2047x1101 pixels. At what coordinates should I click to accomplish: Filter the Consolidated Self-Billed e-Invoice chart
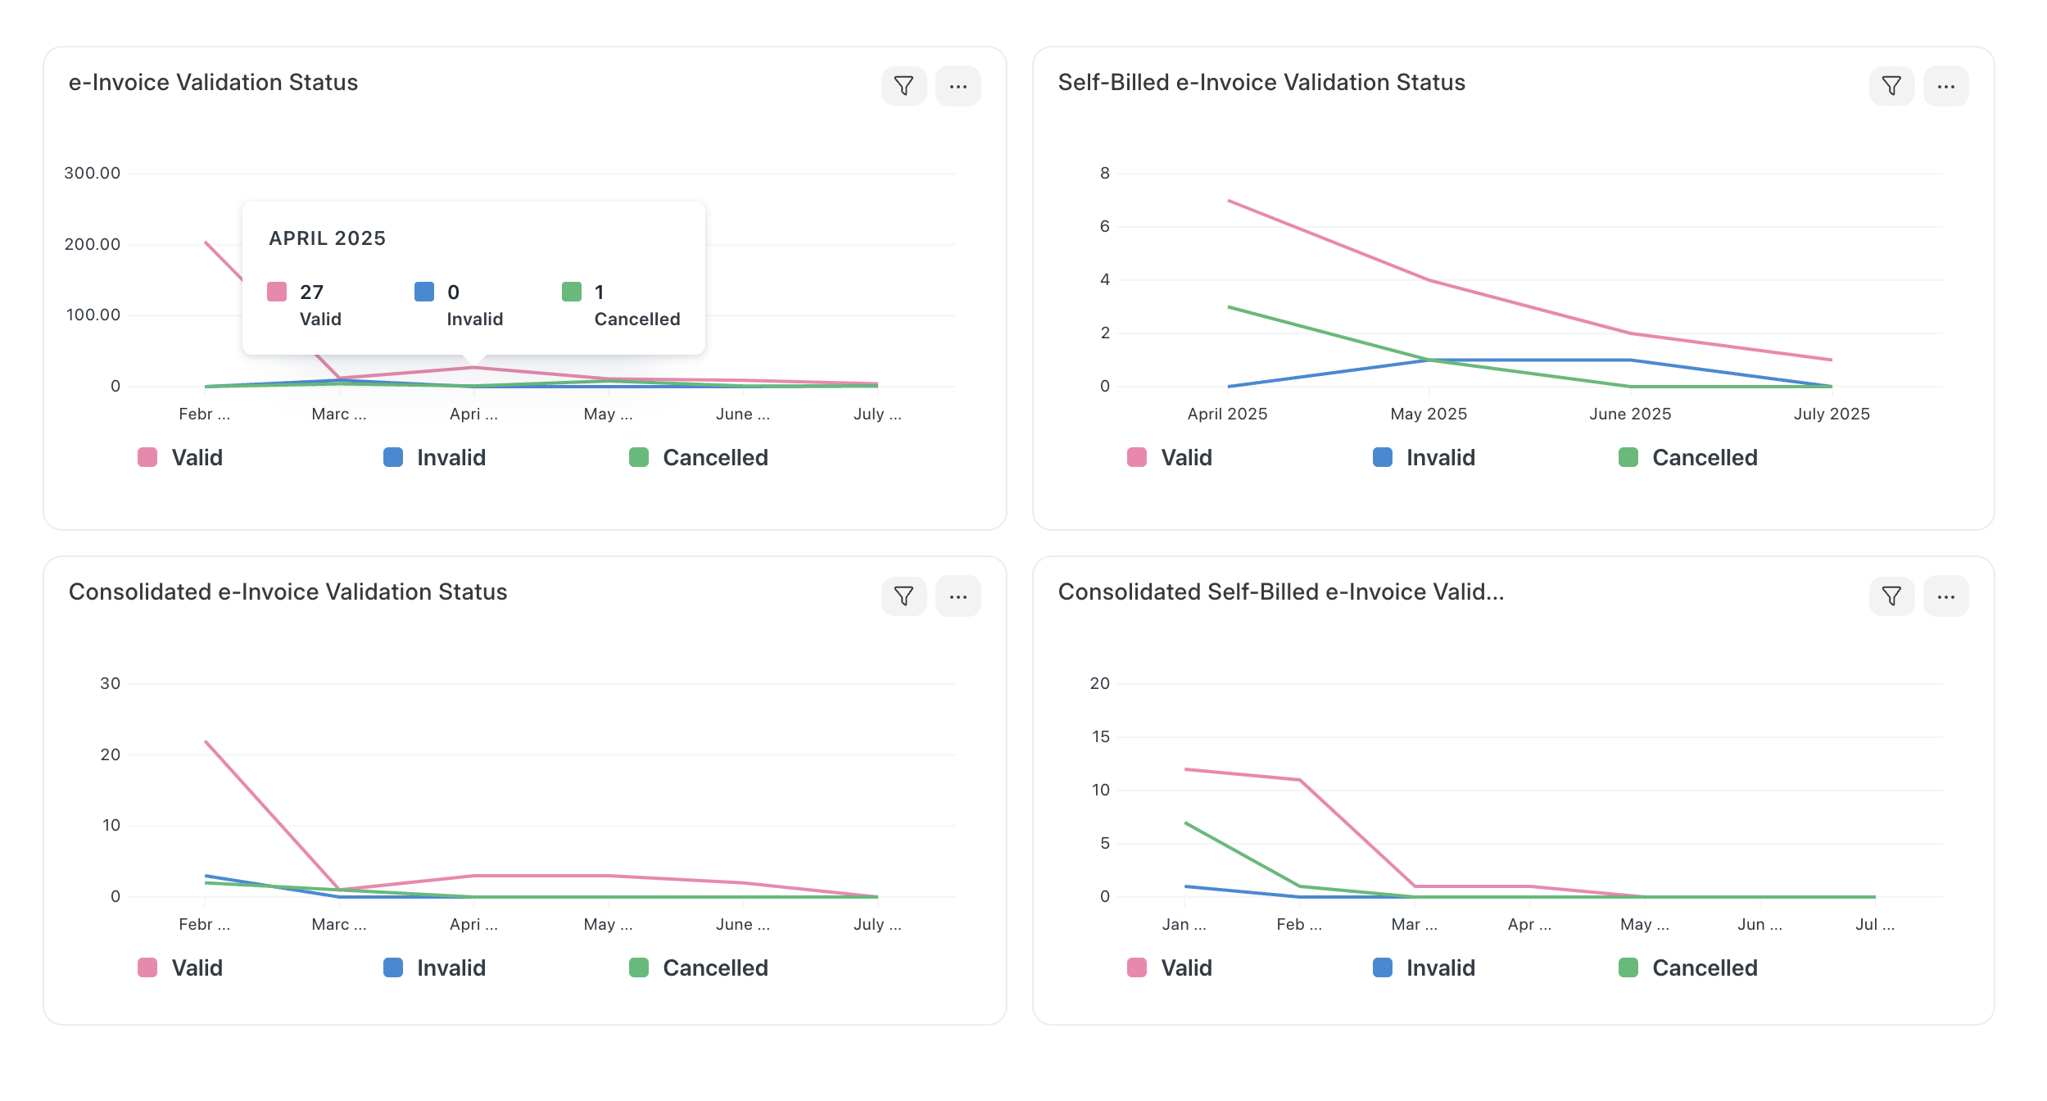coord(1891,596)
